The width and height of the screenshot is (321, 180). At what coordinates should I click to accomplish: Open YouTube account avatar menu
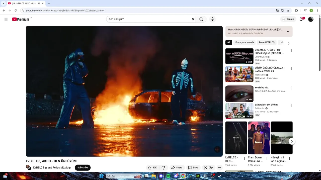(x=311, y=19)
